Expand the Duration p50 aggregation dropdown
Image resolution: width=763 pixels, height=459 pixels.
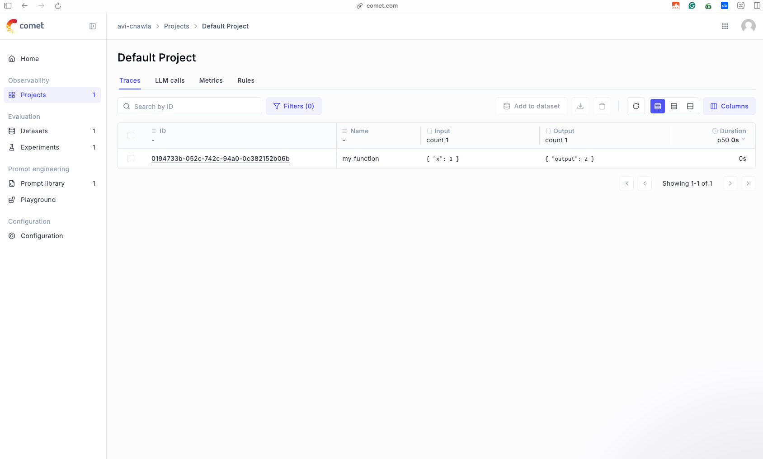[x=731, y=140]
